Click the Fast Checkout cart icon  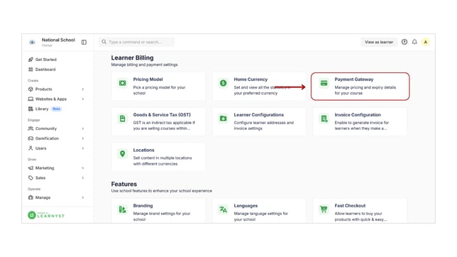tap(324, 209)
